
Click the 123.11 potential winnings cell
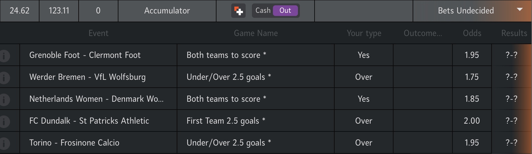click(x=59, y=11)
